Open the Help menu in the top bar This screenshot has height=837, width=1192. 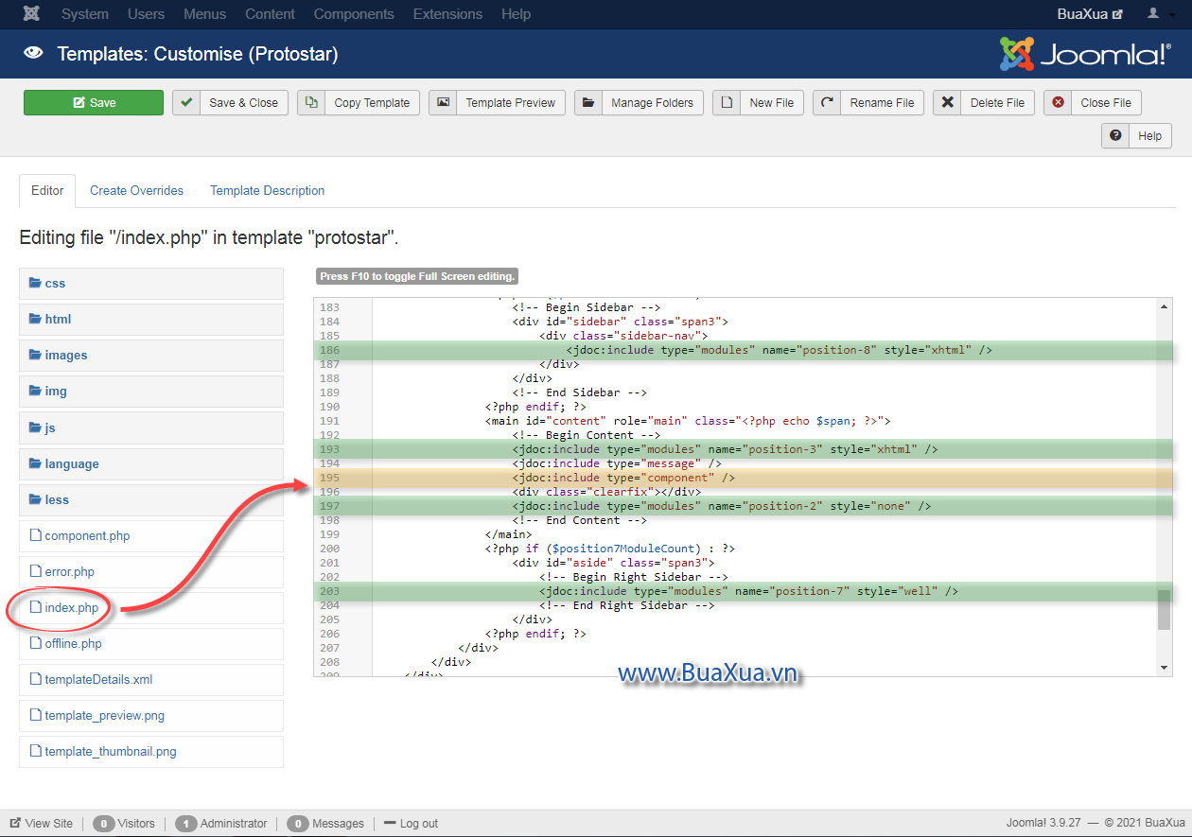click(x=516, y=14)
